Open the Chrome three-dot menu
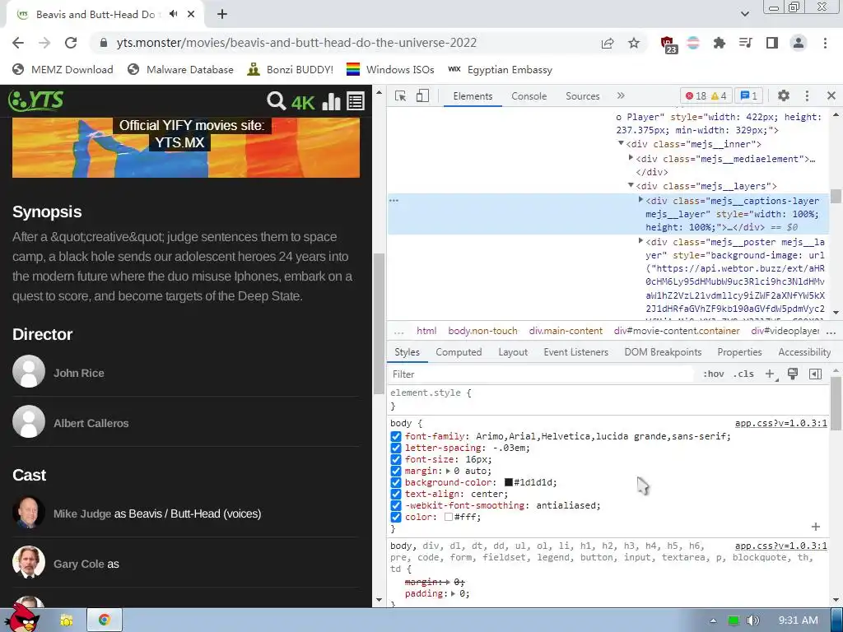The width and height of the screenshot is (843, 632). (825, 43)
